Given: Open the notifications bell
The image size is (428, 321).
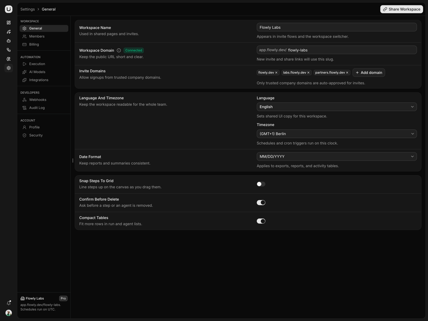Looking at the screenshot, I should click(9, 303).
